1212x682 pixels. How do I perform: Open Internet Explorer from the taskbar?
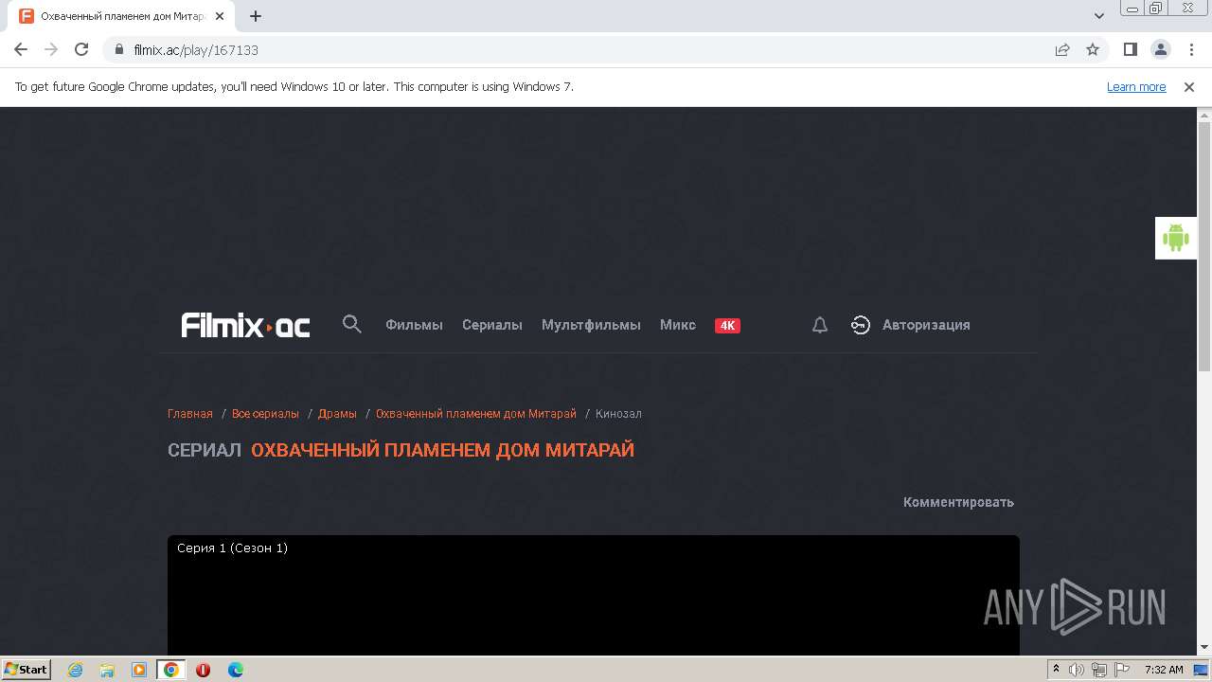pos(75,670)
